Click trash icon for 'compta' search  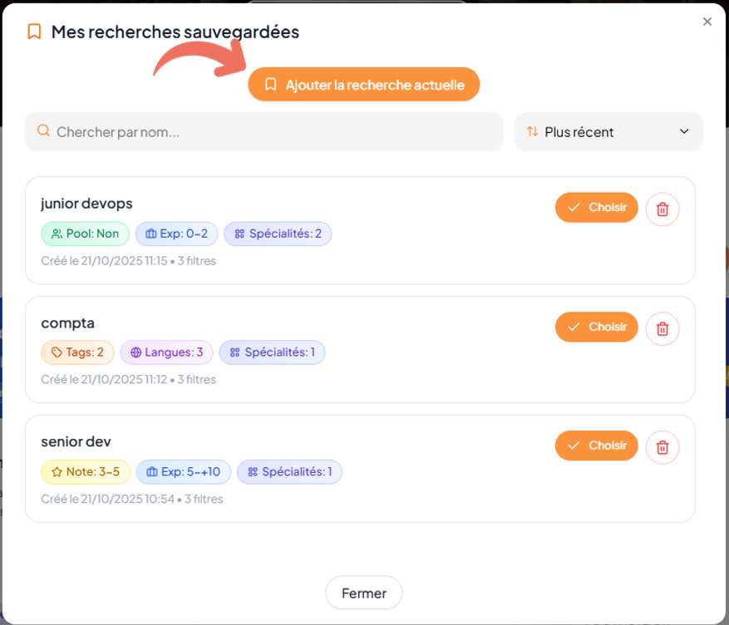[x=663, y=328]
